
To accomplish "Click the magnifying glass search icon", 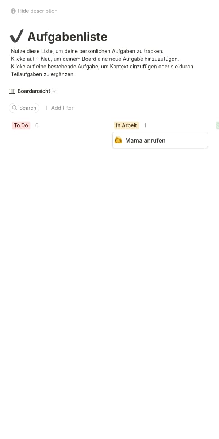I will 15,108.
